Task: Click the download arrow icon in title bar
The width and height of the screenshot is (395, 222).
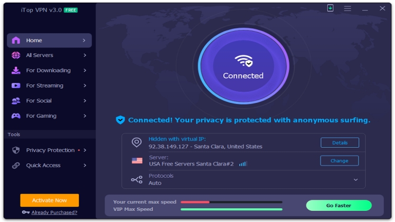Action: click(x=330, y=8)
